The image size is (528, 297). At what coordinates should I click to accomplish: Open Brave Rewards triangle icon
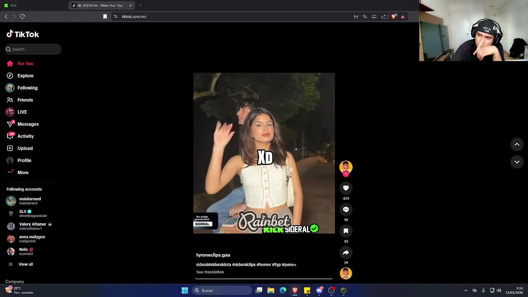pos(403,16)
